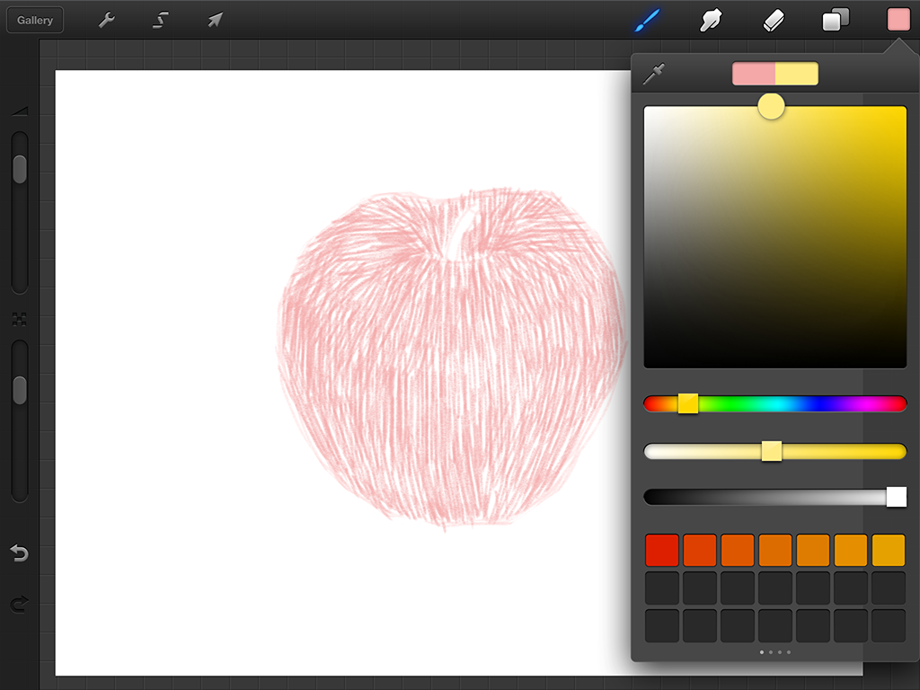
Task: Click the saturation slider handle
Action: pos(772,451)
